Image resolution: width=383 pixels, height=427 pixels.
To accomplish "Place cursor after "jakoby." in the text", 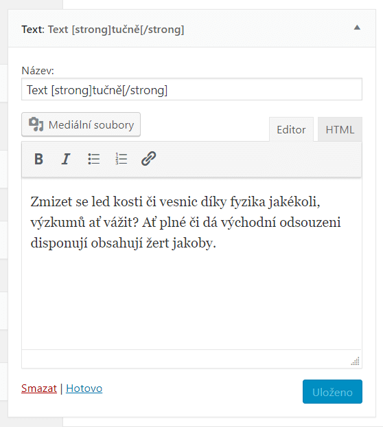I will (x=217, y=243).
